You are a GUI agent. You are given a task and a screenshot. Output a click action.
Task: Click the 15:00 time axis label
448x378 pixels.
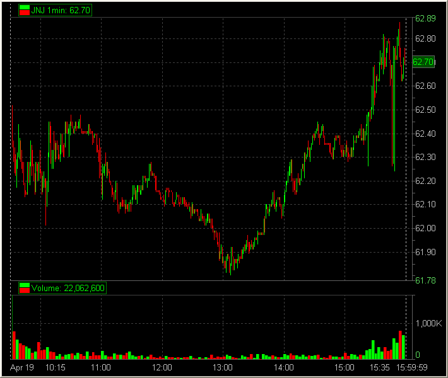(345, 367)
